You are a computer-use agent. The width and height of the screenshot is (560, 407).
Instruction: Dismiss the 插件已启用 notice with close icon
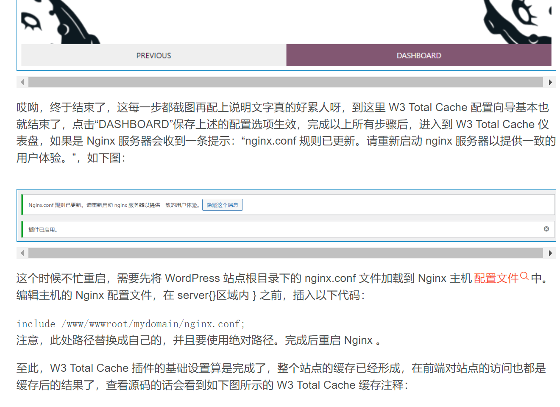[546, 229]
